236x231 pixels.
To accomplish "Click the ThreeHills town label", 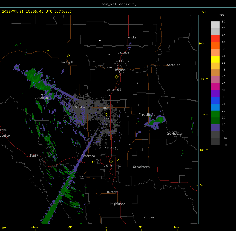I will (147, 115).
